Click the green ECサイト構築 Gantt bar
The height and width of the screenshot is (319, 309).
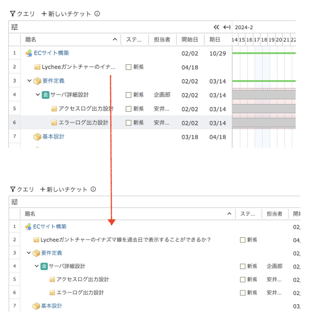click(263, 53)
